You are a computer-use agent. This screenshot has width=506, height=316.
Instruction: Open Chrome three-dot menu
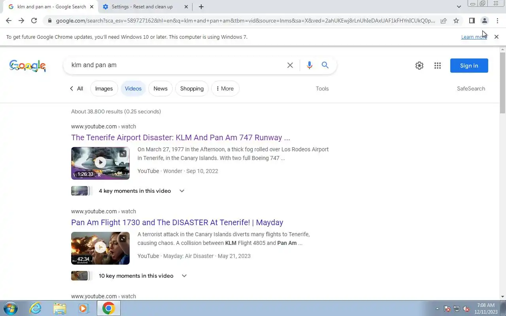pos(497,21)
